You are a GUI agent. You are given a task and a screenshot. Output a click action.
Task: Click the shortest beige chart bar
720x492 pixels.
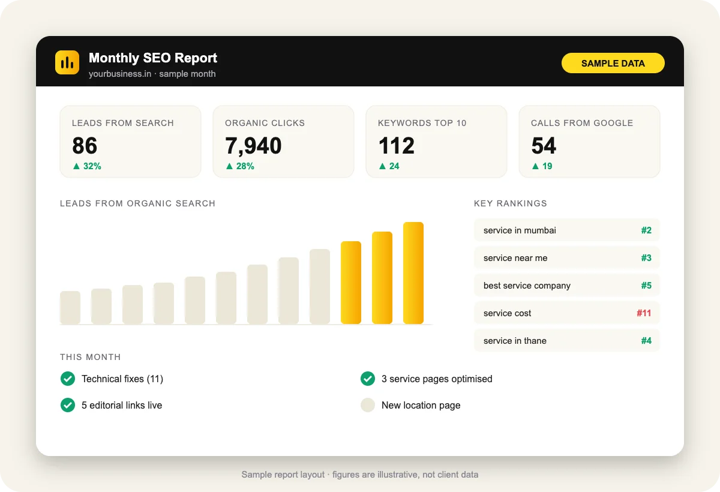(70, 308)
